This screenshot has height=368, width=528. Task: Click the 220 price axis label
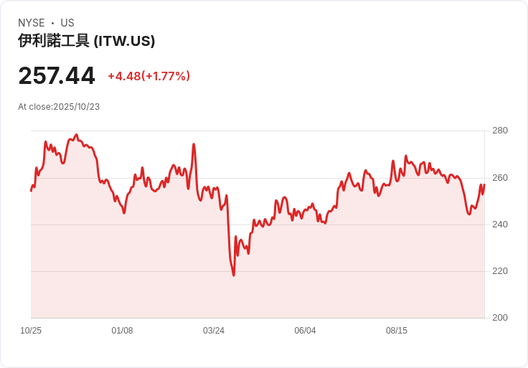(x=500, y=271)
